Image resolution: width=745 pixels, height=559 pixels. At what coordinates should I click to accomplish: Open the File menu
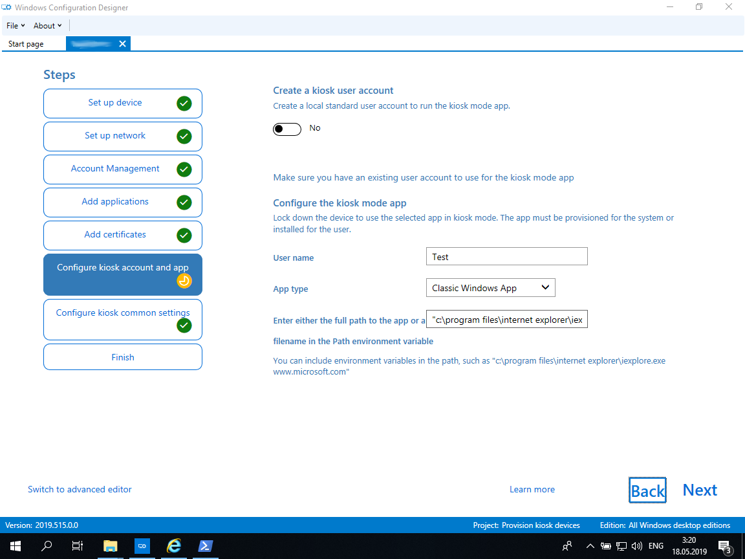[x=16, y=26]
